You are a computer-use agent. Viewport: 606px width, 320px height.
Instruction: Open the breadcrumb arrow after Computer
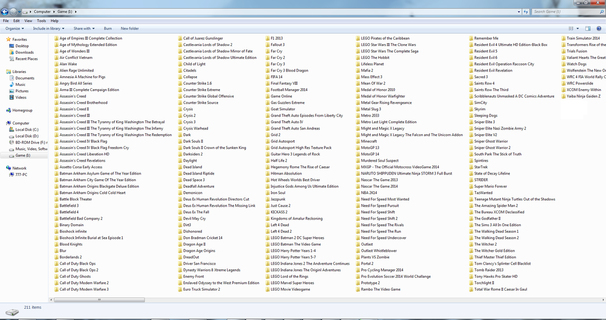pyautogui.click(x=53, y=11)
